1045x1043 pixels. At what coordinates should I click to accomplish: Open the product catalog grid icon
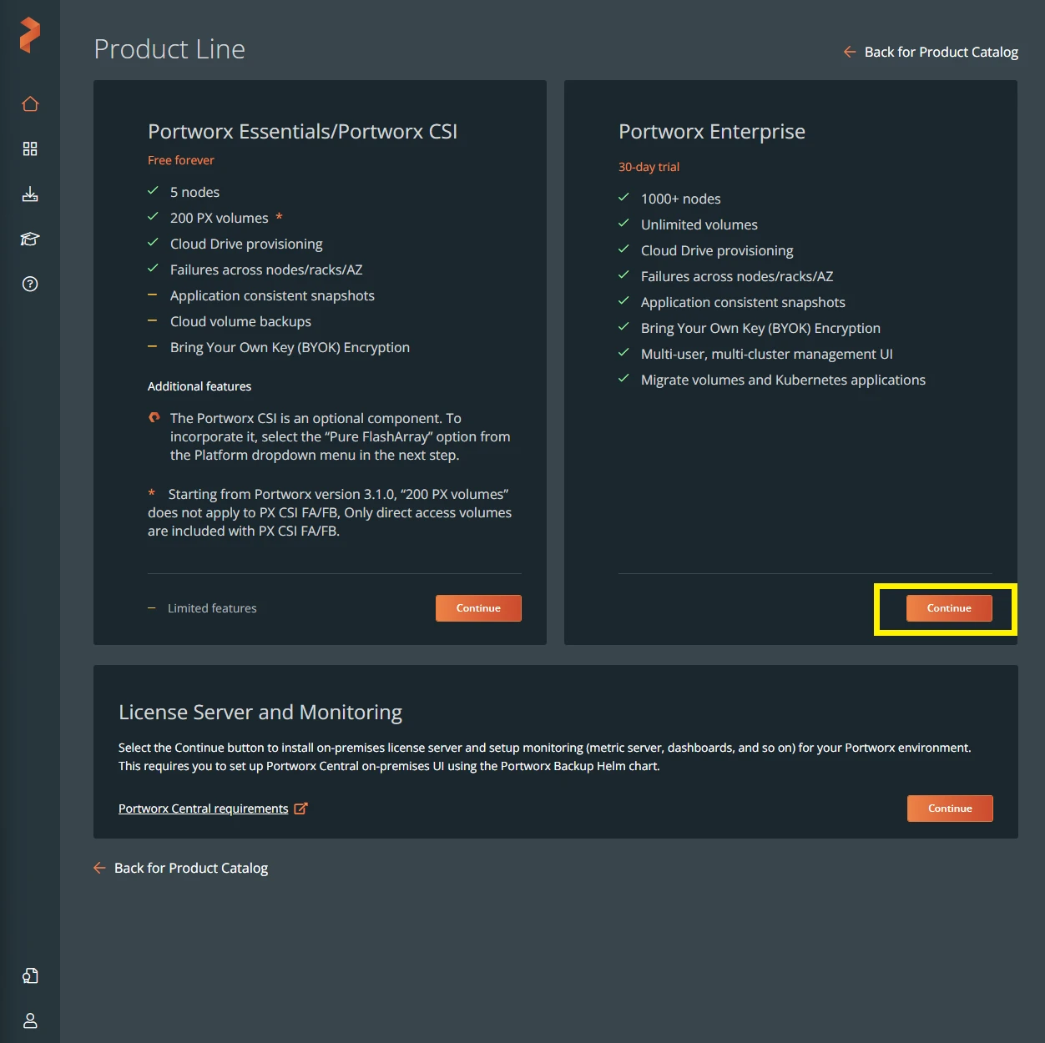[x=30, y=149]
